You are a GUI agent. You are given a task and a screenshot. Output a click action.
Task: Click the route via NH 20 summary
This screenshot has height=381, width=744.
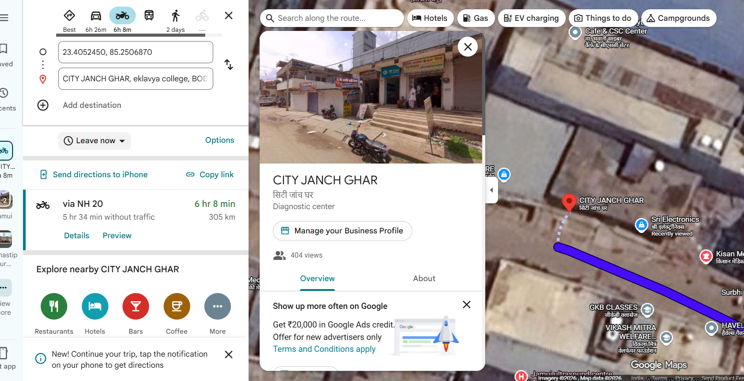136,220
